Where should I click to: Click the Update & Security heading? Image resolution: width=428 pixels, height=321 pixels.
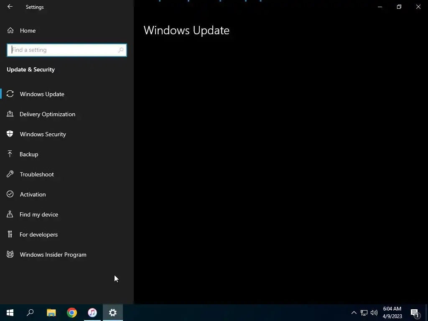pos(31,70)
